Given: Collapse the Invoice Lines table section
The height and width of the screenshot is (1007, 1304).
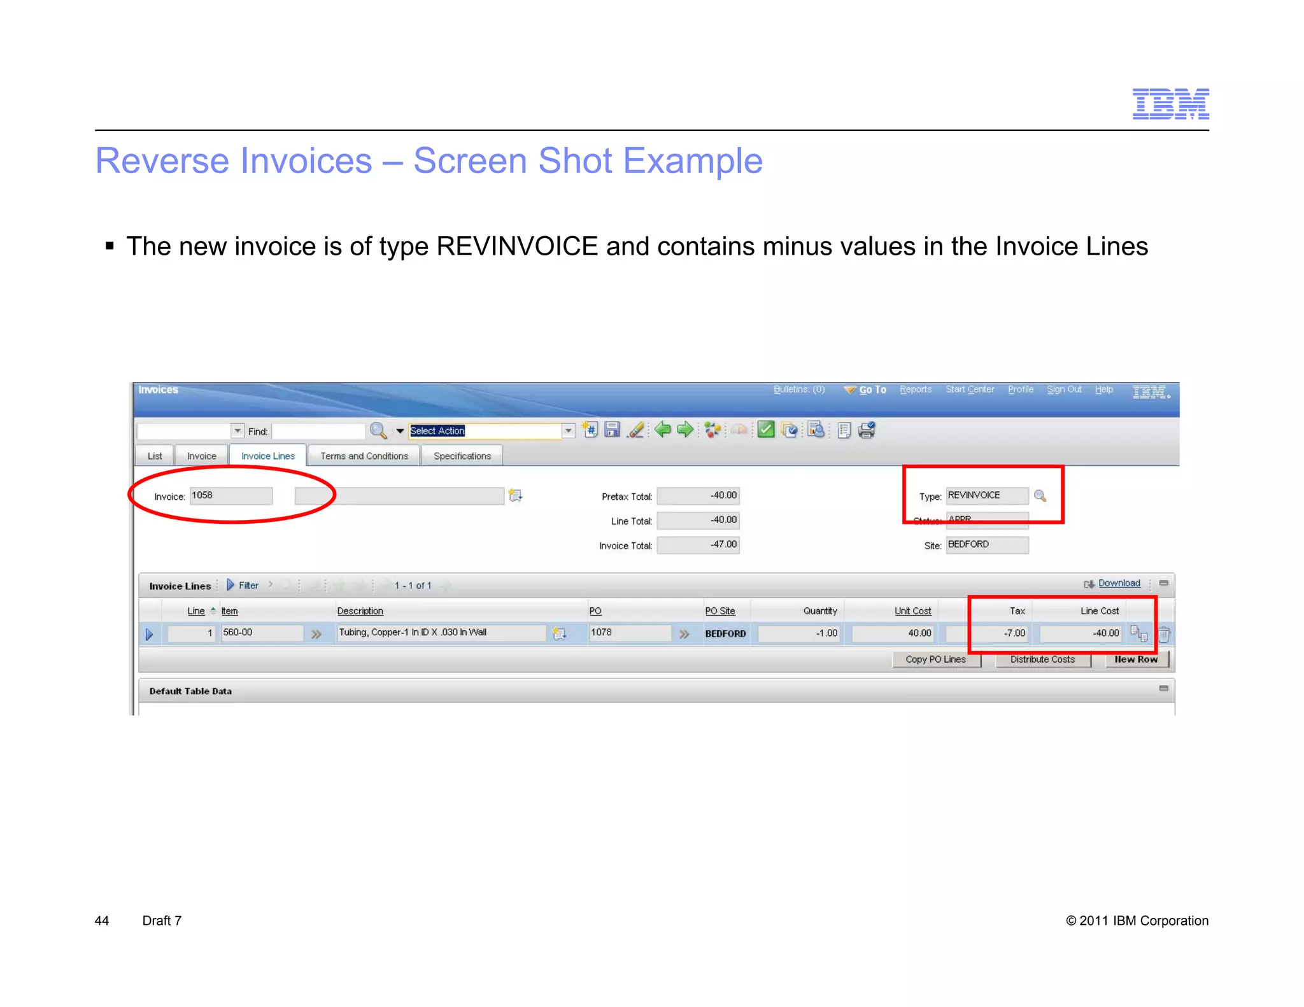Looking at the screenshot, I should coord(1163,582).
